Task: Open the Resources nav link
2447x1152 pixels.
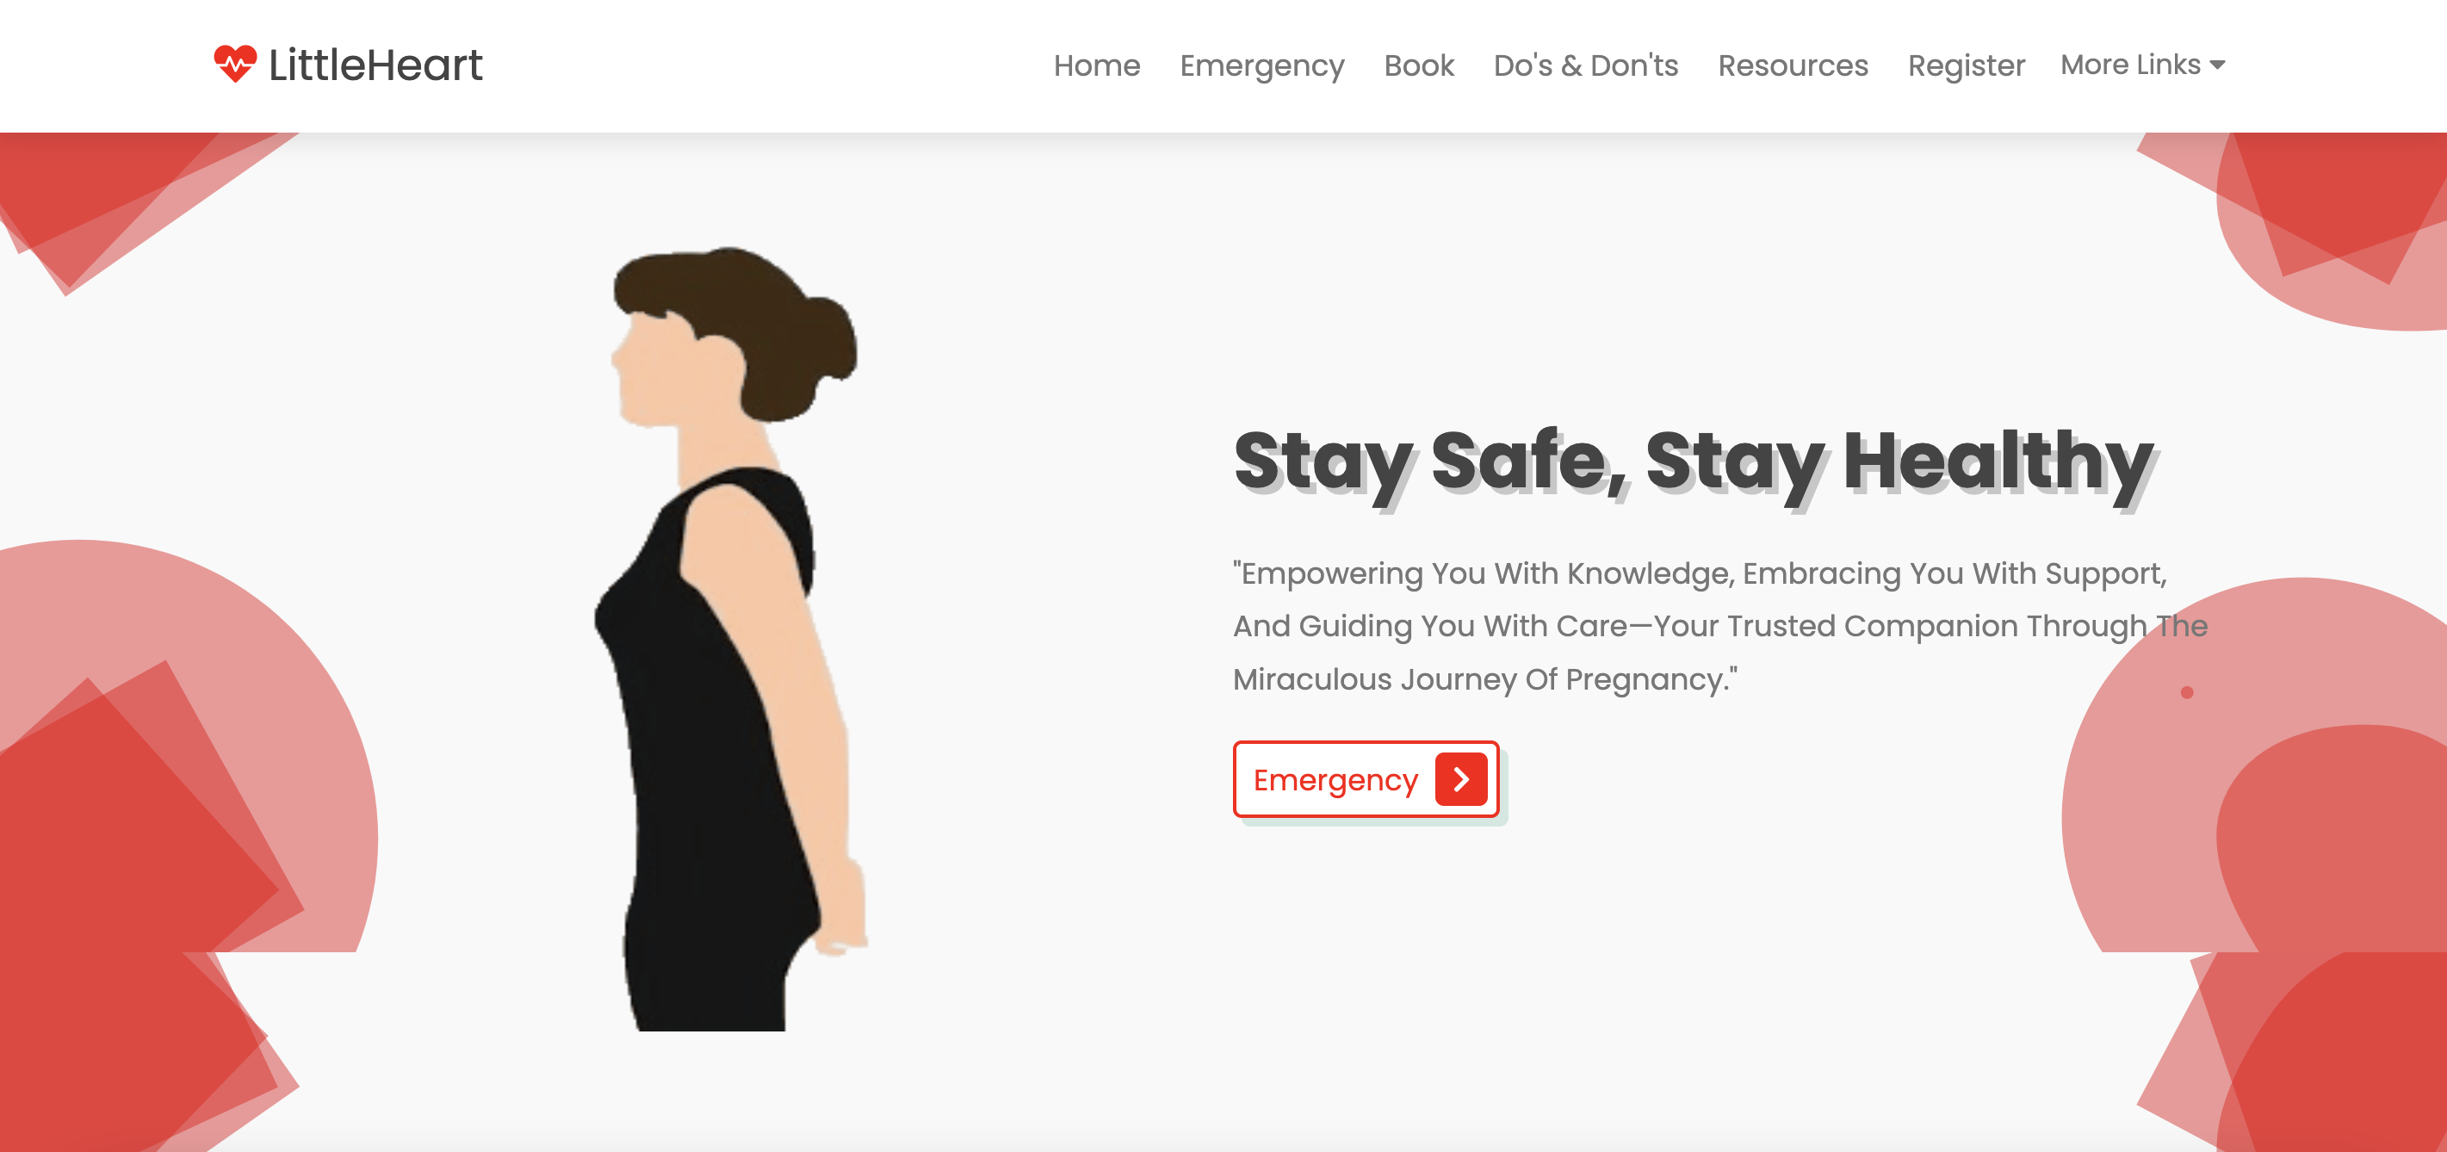Action: click(x=1793, y=65)
